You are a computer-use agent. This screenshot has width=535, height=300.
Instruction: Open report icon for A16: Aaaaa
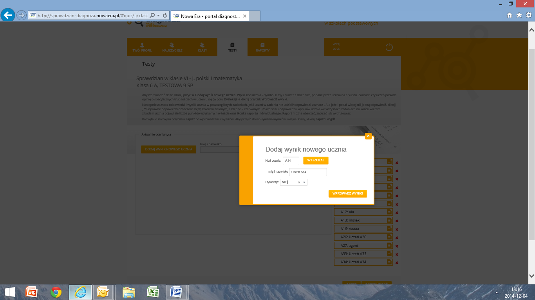(x=389, y=229)
